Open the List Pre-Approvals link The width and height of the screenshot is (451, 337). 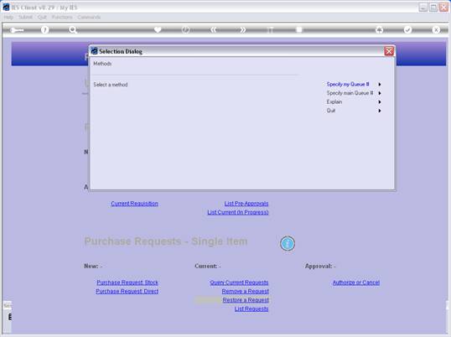(246, 204)
